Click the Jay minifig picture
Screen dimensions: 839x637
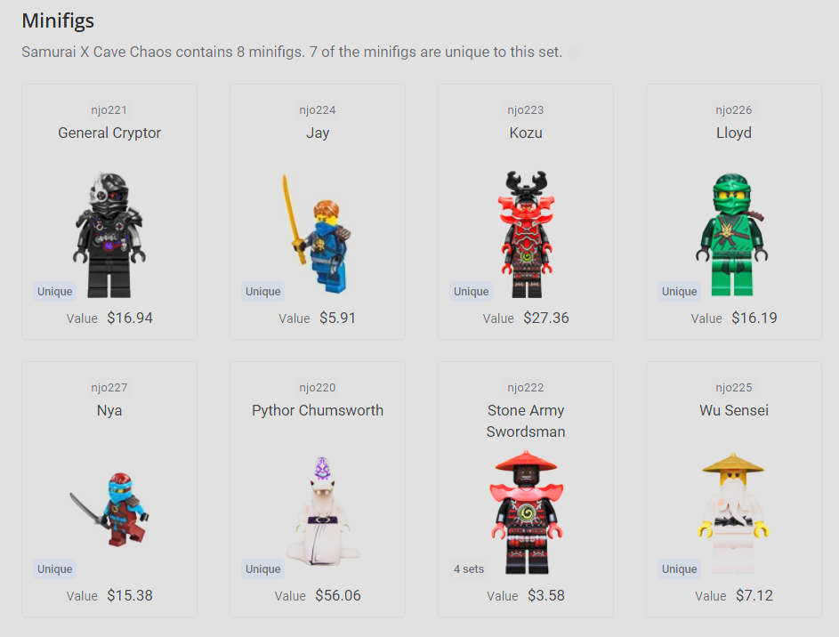(x=317, y=234)
